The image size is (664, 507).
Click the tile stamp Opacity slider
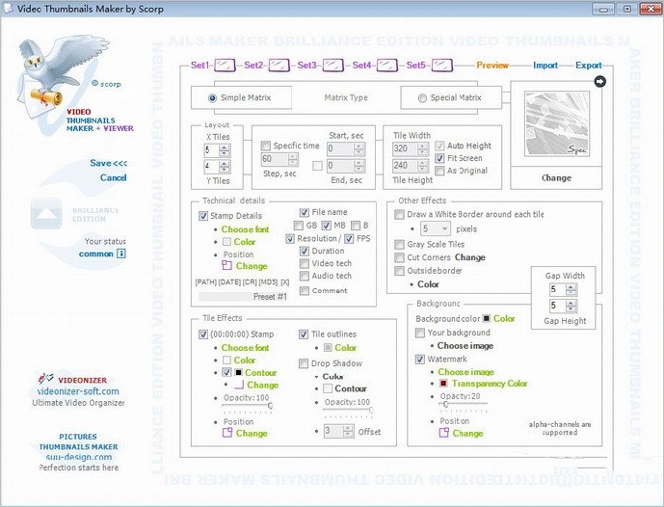[248, 406]
